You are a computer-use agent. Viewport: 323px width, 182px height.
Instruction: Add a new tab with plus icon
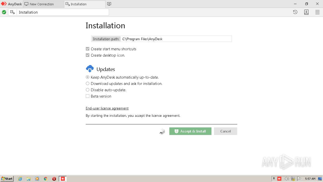click(x=109, y=4)
